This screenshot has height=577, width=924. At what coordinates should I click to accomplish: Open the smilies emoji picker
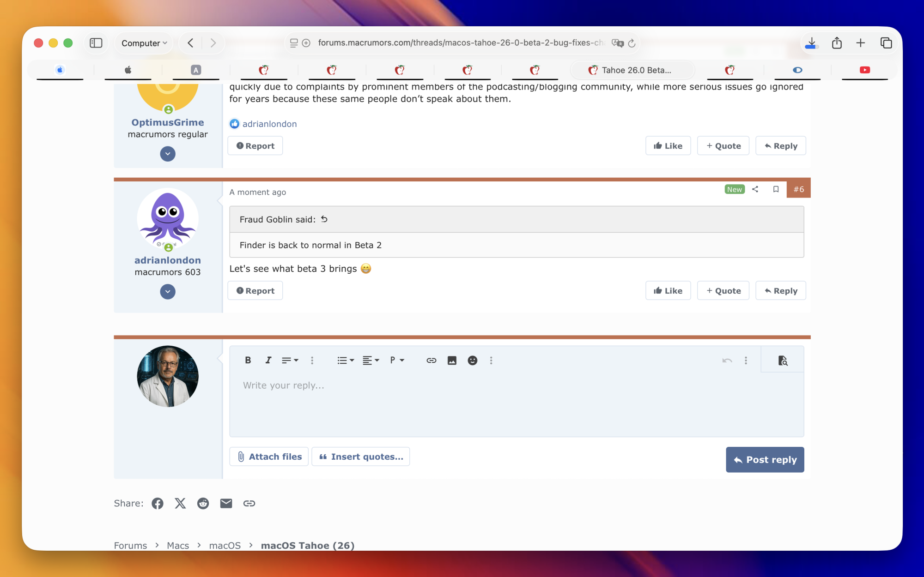(472, 360)
